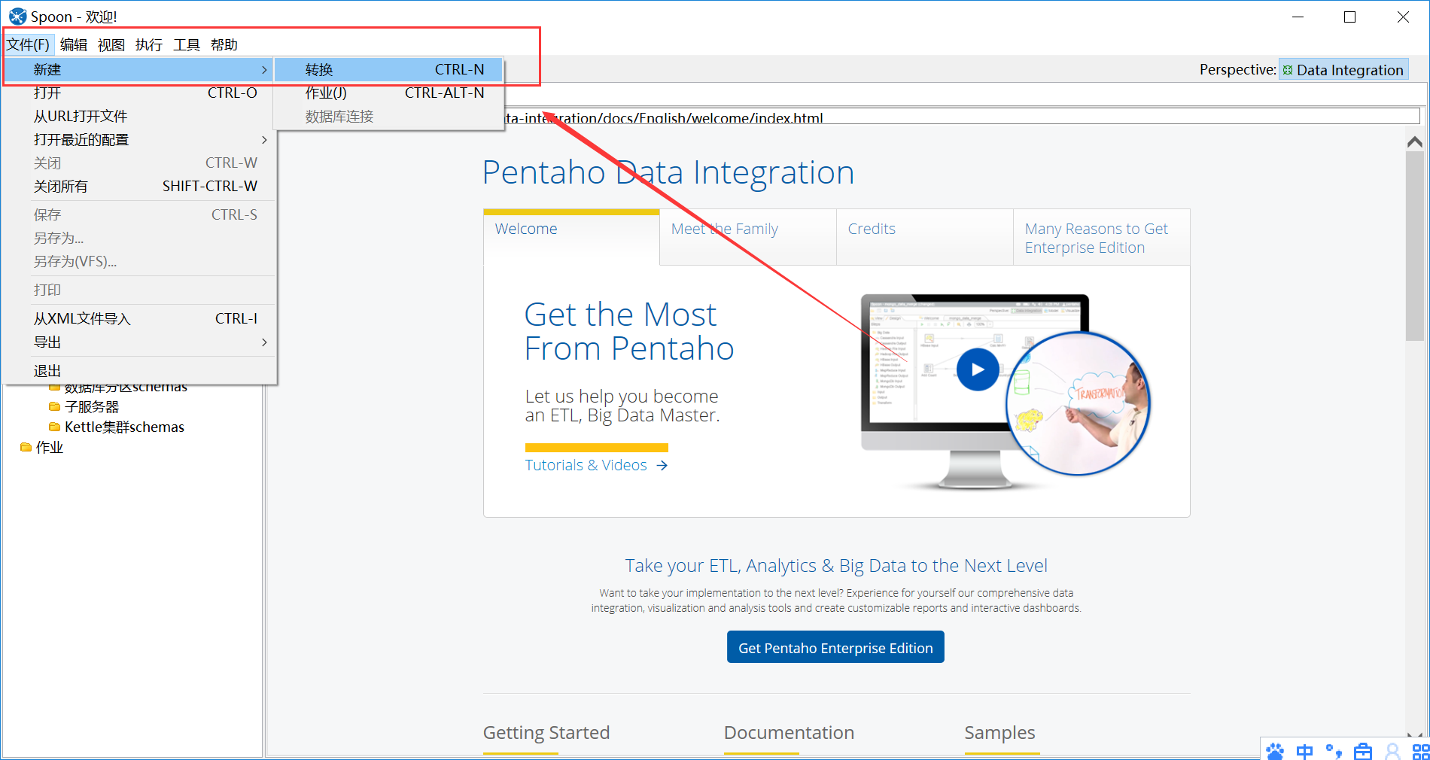
Task: Open the Credits tab
Action: tap(925, 236)
